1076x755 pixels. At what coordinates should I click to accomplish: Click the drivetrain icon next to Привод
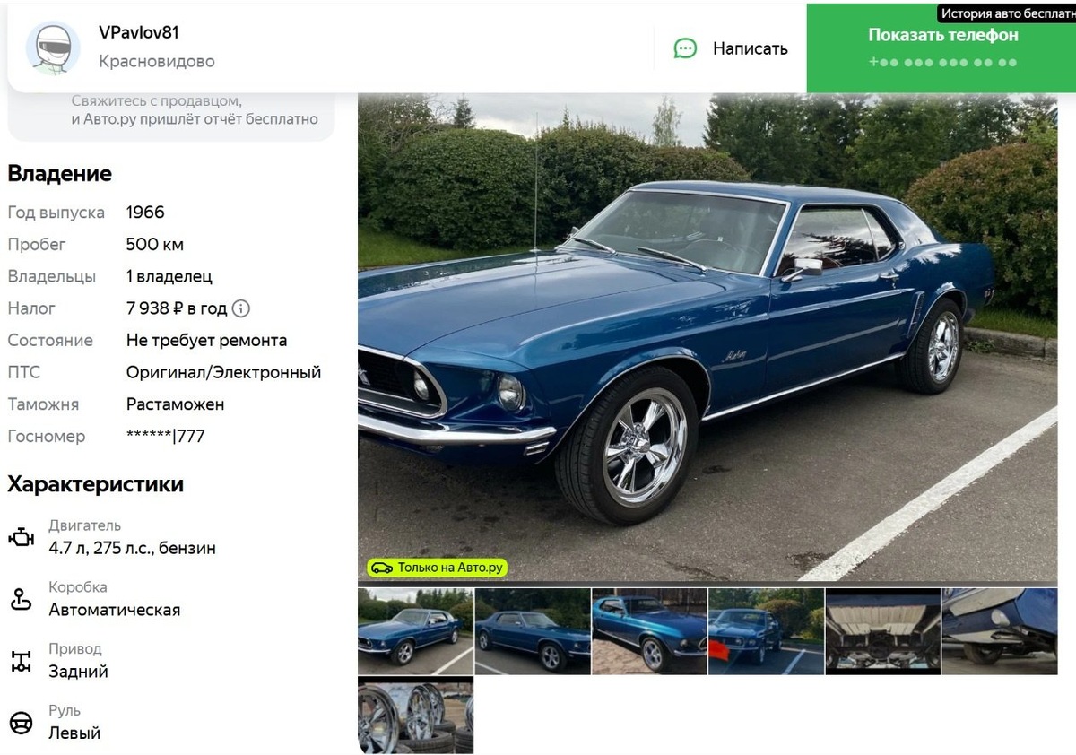pos(21,662)
